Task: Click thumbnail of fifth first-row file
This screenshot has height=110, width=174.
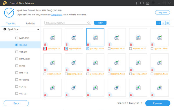Action: pos(138,37)
